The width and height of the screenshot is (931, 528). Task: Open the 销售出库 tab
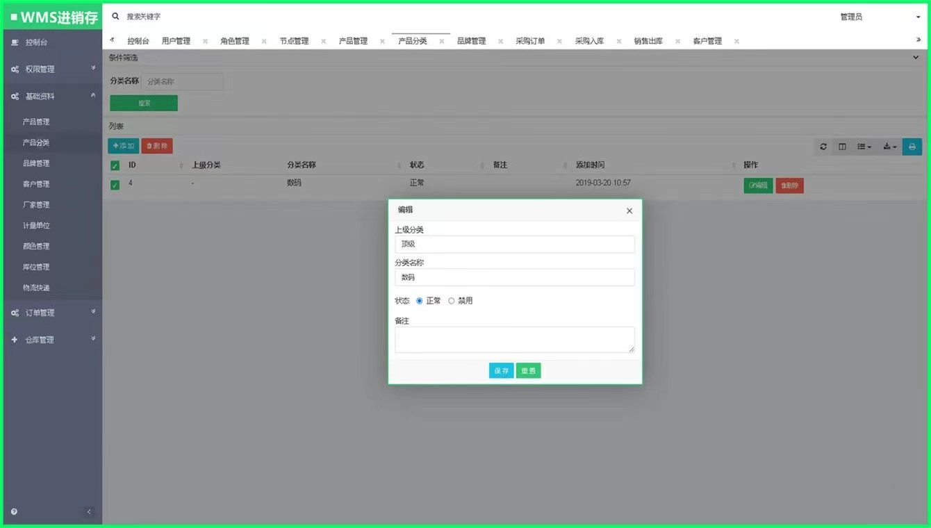[650, 40]
